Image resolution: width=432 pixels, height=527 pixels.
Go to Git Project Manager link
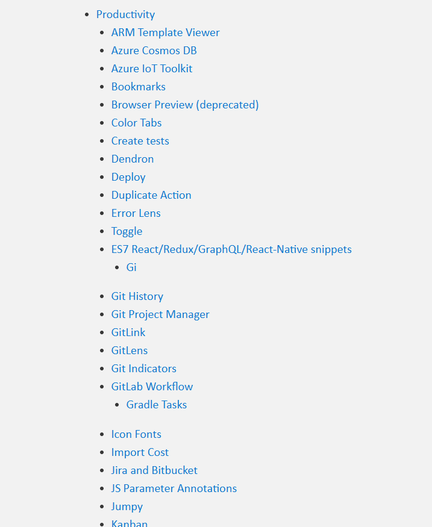pyautogui.click(x=160, y=314)
